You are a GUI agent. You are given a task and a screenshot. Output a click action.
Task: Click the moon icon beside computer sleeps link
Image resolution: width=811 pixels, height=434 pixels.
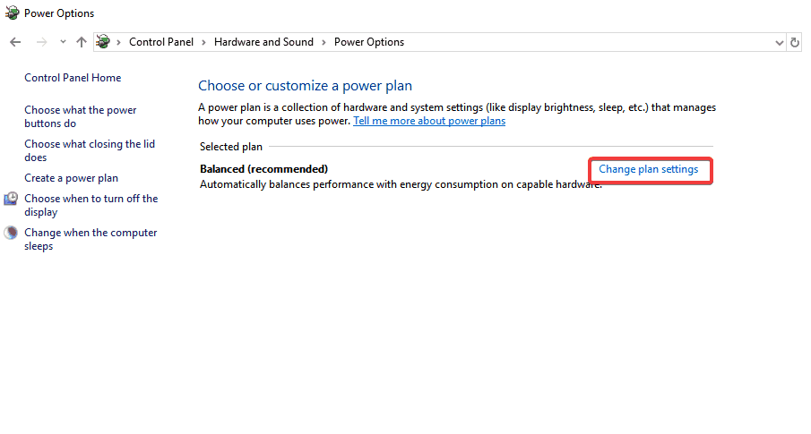click(x=11, y=233)
